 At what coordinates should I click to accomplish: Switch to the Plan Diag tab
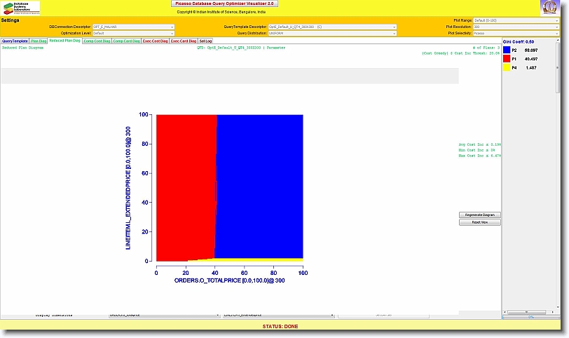click(x=39, y=41)
